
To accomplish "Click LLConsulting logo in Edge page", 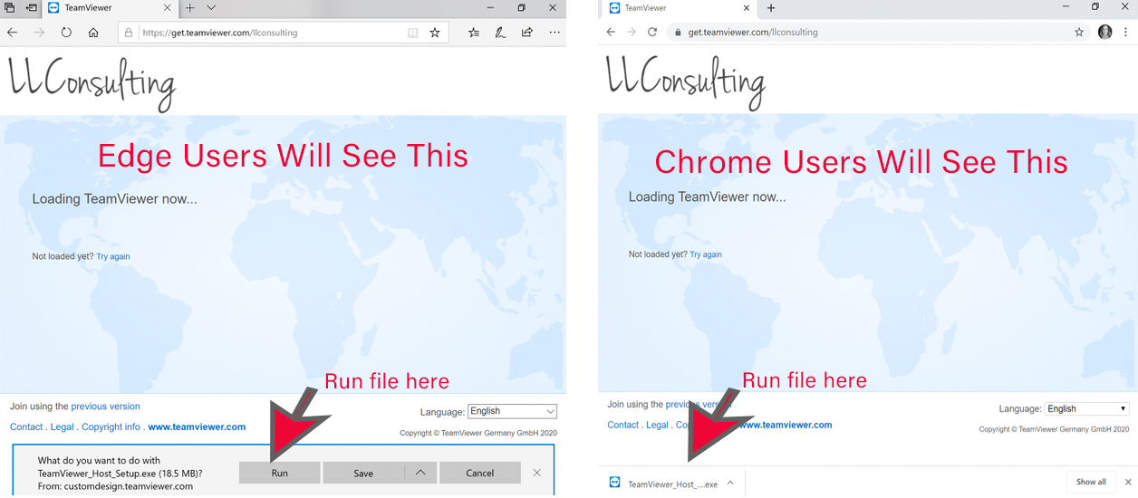I will click(92, 83).
